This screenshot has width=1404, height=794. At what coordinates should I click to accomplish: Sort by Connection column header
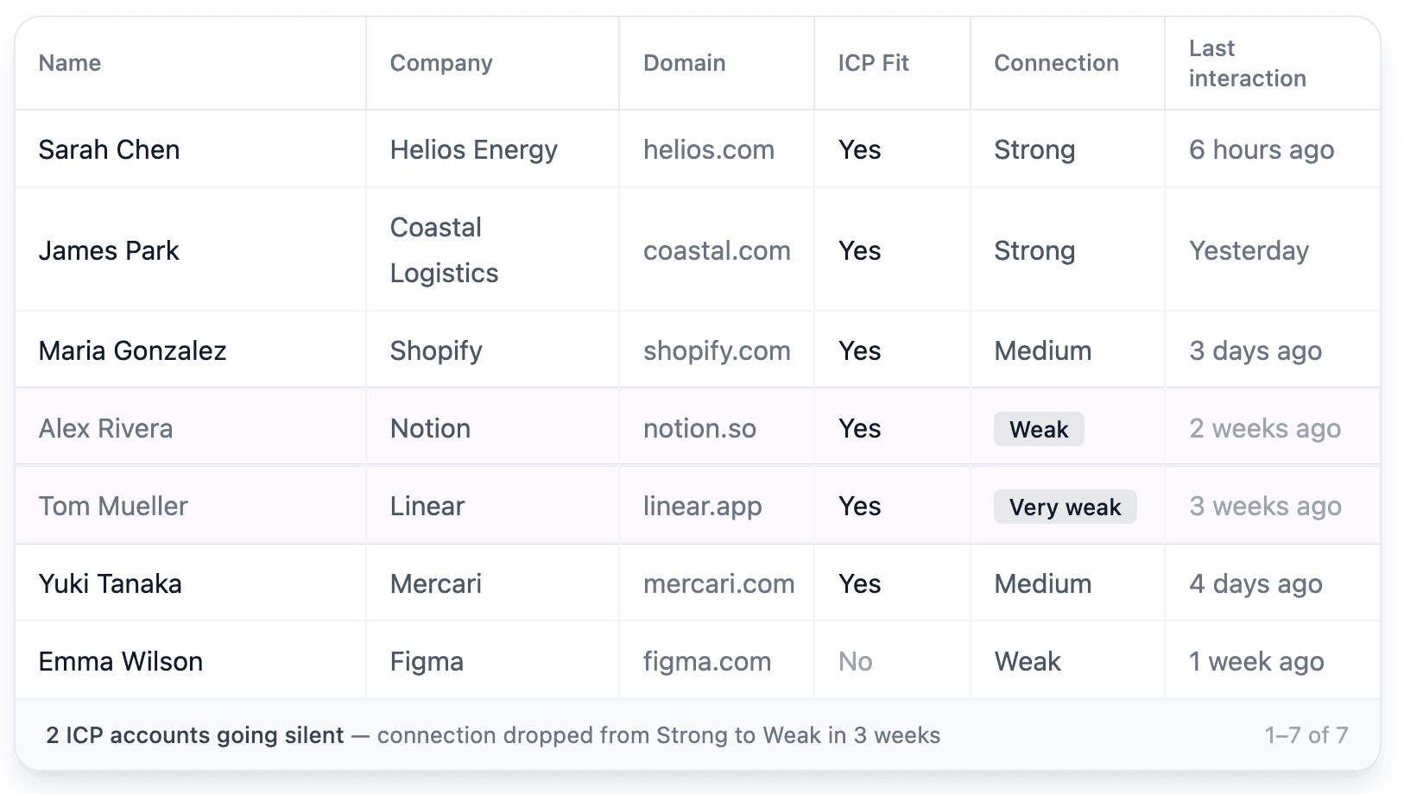[x=1056, y=63]
